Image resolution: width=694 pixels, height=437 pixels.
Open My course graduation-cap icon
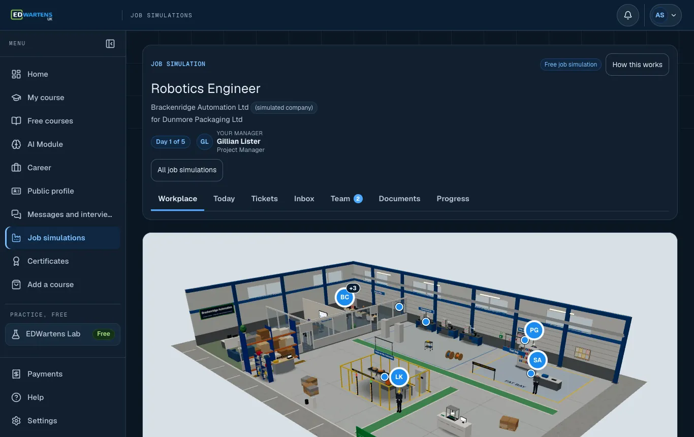coord(16,98)
